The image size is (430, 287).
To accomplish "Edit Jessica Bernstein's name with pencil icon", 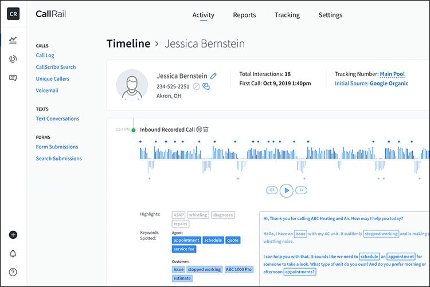I will click(213, 76).
